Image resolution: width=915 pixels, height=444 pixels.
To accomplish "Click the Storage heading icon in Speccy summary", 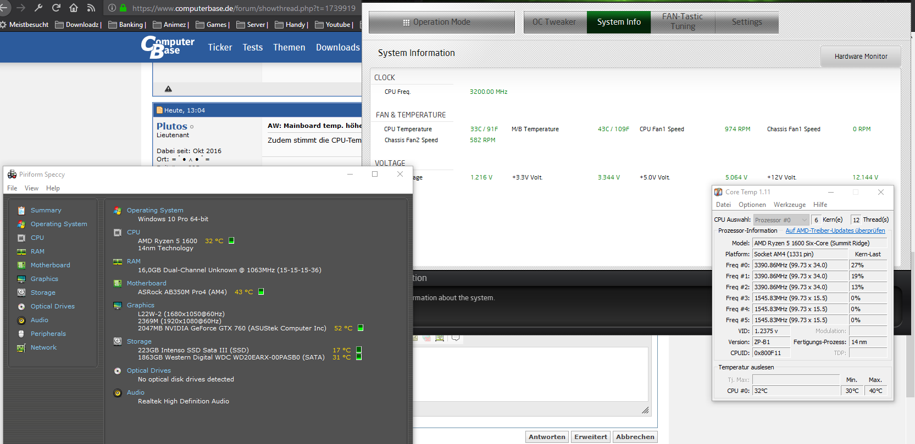I will point(118,341).
